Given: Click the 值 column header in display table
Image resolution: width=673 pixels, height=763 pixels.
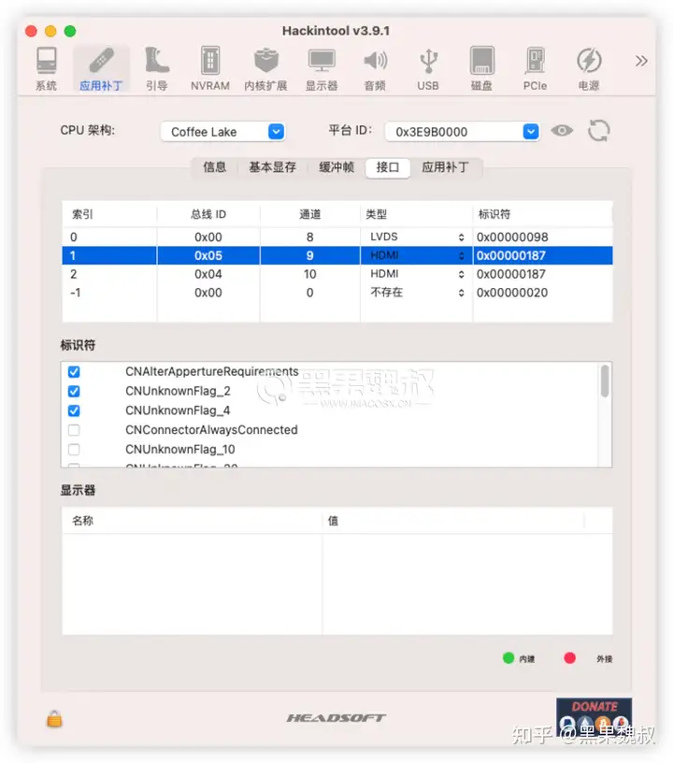Looking at the screenshot, I should 453,521.
